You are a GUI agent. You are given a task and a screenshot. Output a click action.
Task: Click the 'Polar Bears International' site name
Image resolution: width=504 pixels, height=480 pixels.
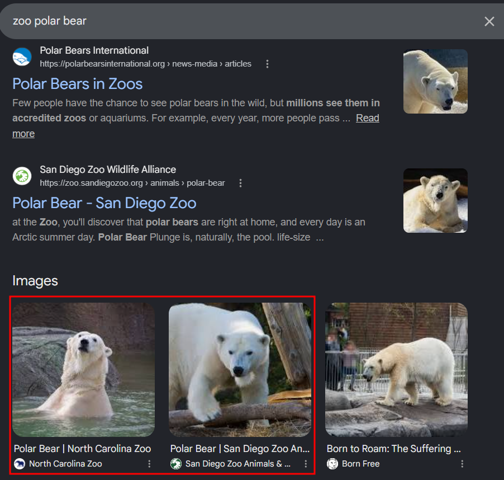pyautogui.click(x=94, y=50)
